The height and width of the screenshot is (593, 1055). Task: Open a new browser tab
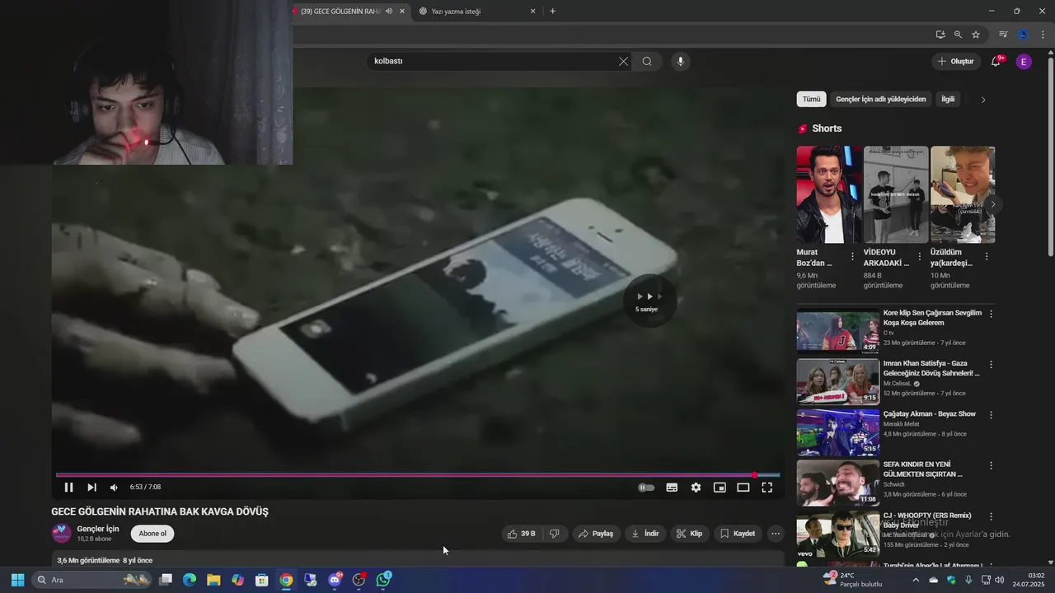click(552, 12)
